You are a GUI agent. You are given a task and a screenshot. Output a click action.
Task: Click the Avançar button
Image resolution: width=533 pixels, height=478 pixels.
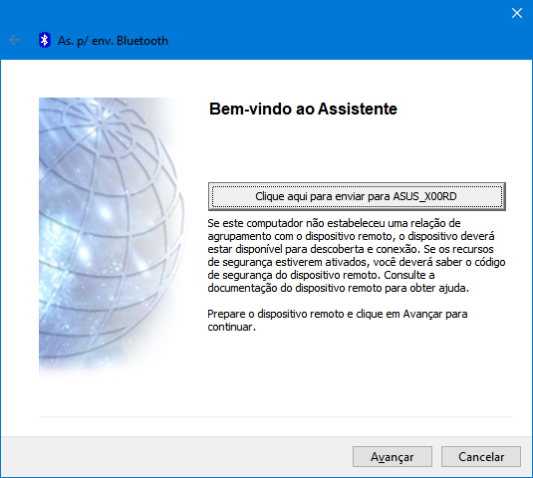point(393,457)
